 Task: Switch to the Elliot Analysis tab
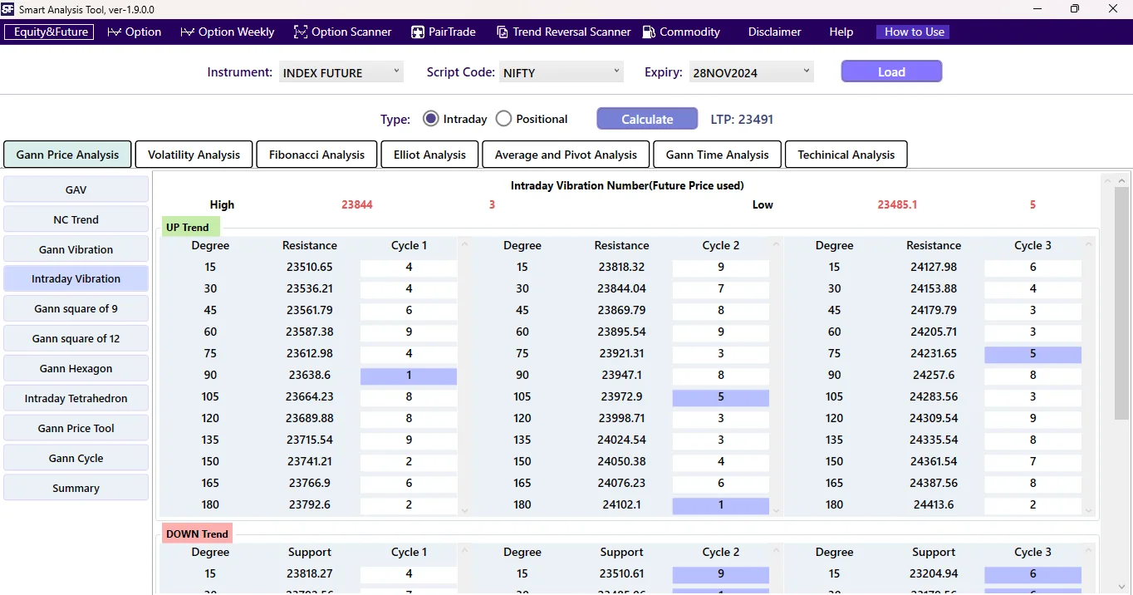click(x=429, y=154)
